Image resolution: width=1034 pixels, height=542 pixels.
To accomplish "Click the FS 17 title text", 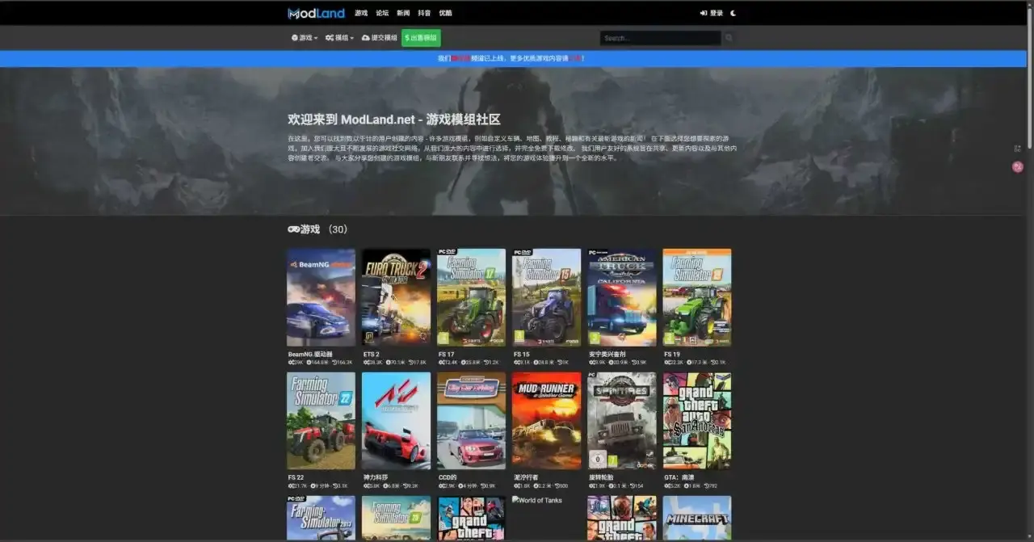I will point(447,354).
